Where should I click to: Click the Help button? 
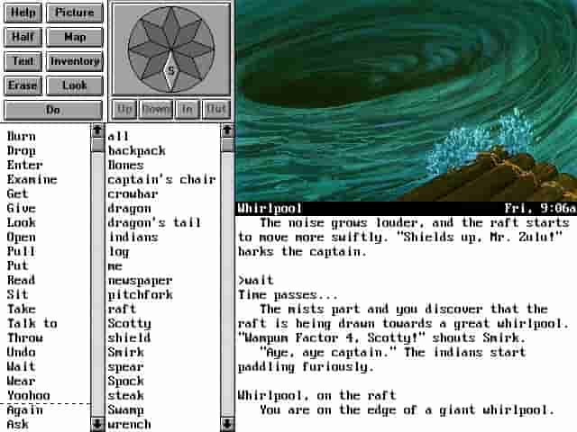(23, 13)
